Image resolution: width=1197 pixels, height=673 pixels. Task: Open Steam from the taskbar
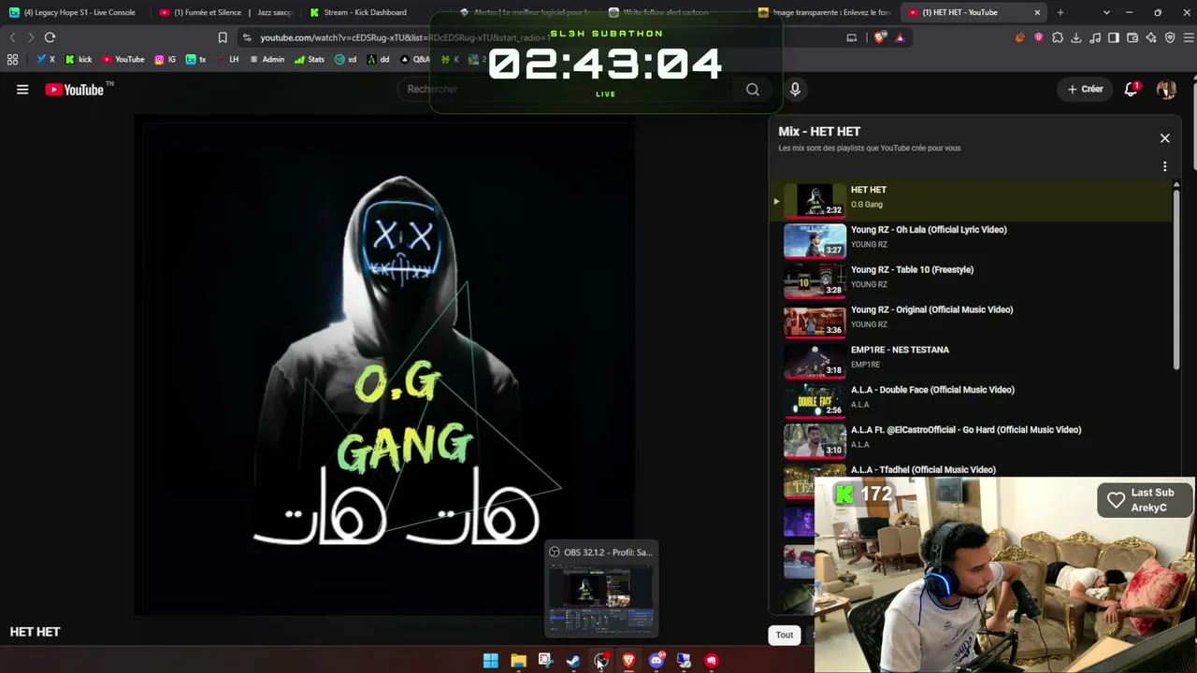[x=573, y=661]
